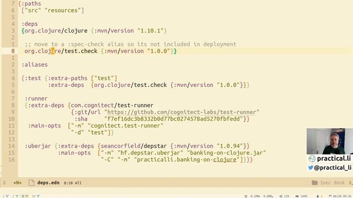
Task: Click the battery indicator showing 100%
Action: pyautogui.click(x=301, y=196)
